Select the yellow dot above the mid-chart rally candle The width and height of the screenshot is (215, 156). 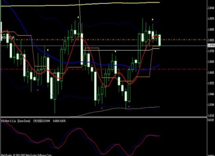point(115,51)
